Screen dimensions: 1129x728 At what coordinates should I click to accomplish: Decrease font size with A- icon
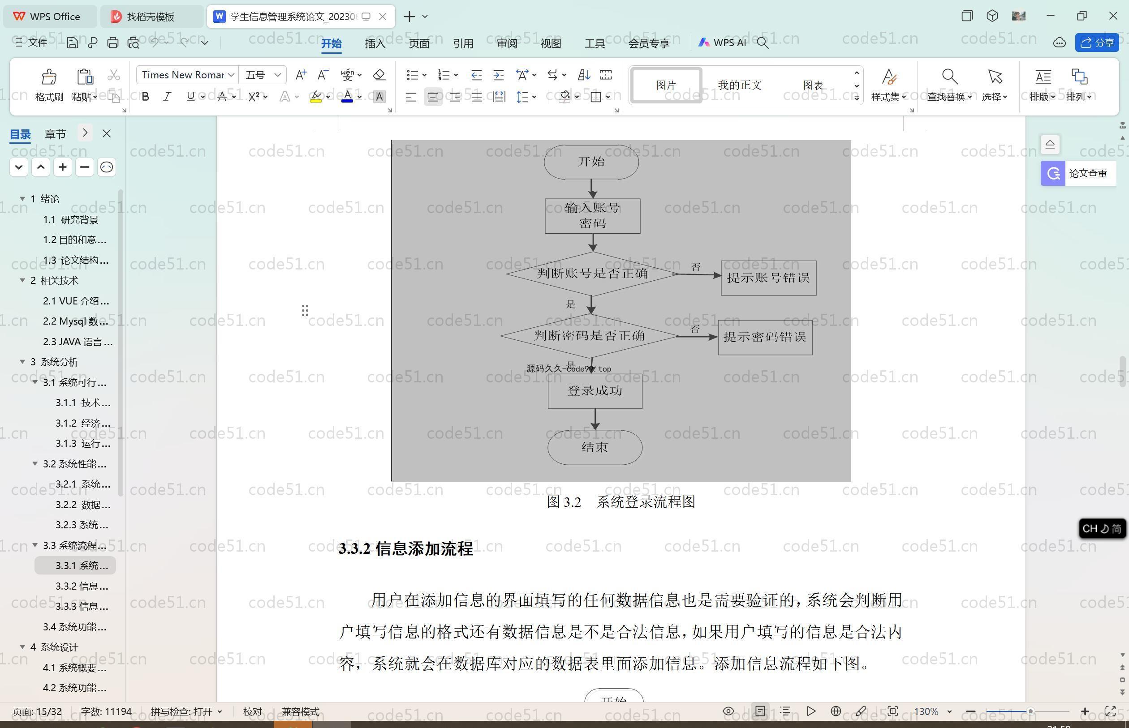[x=323, y=75]
